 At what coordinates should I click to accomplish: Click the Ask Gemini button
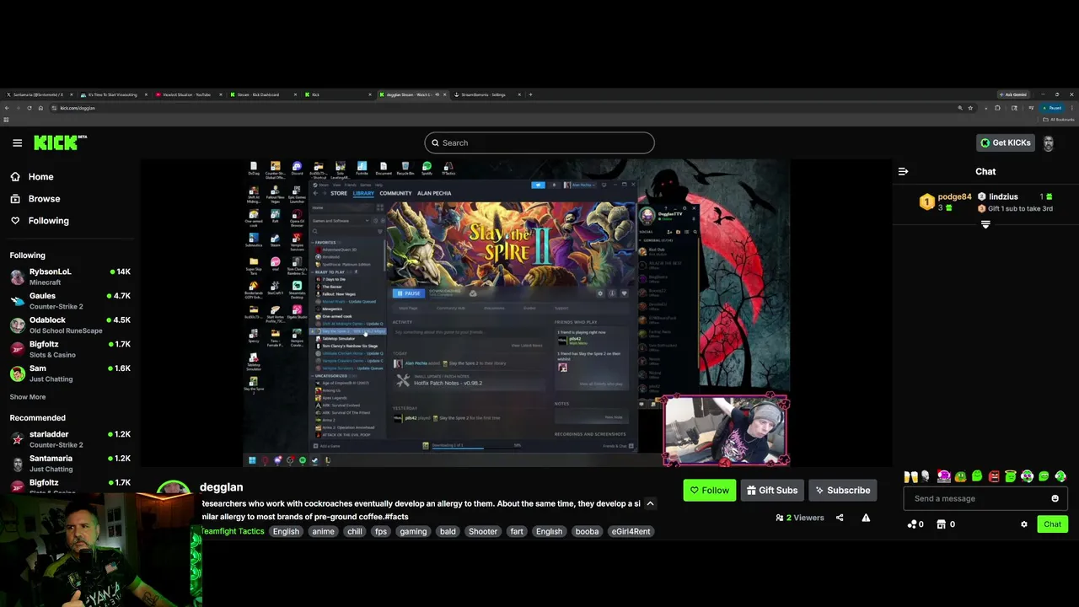pos(1014,94)
